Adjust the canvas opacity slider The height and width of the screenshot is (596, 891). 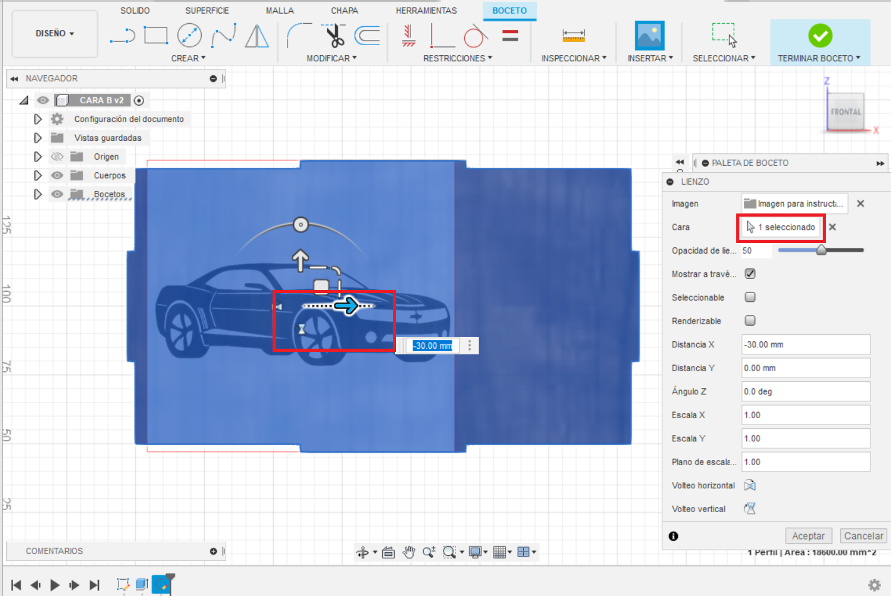821,250
